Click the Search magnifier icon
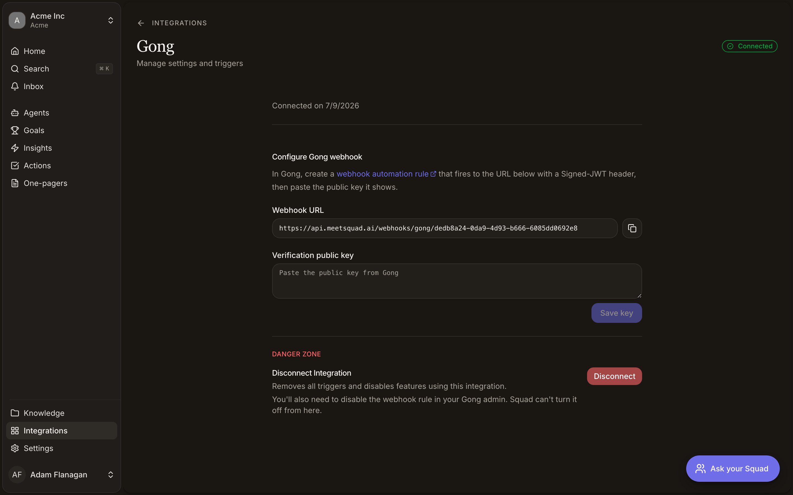This screenshot has height=495, width=793. click(15, 69)
